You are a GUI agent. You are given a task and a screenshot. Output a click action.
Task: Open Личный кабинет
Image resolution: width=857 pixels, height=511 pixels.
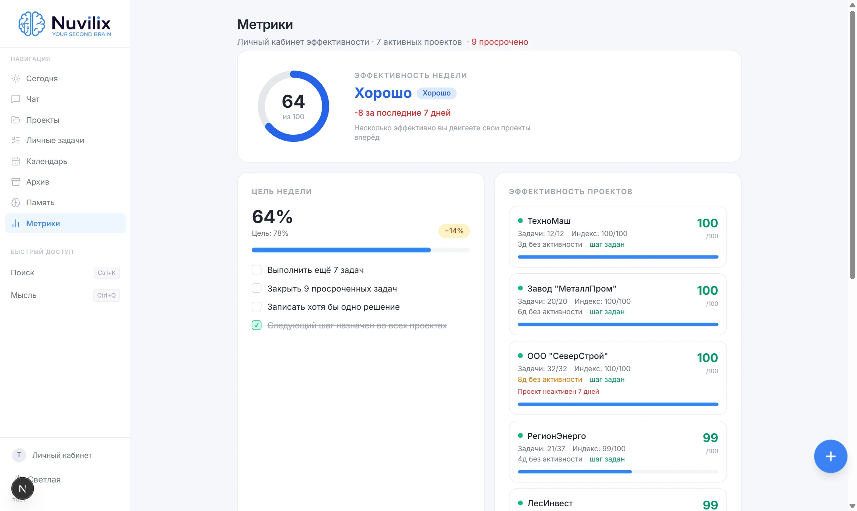pos(65,455)
